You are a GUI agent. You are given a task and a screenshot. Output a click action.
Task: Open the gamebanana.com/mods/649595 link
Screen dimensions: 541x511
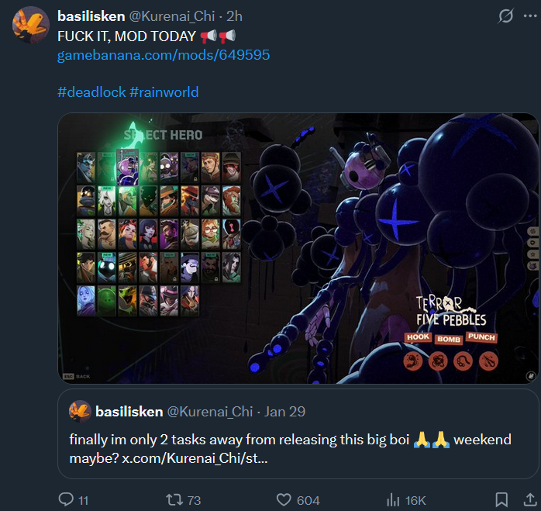pyautogui.click(x=164, y=55)
